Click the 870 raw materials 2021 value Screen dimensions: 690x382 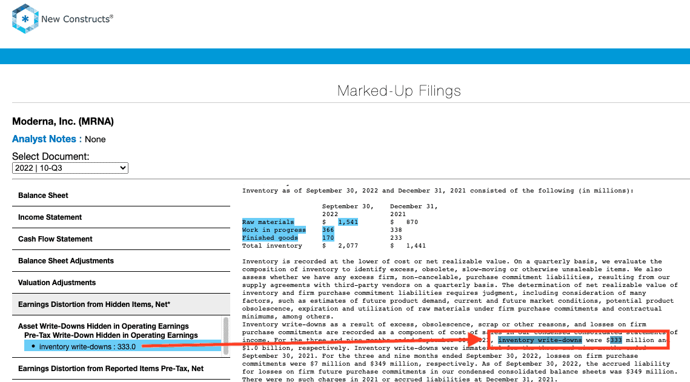[x=412, y=222]
